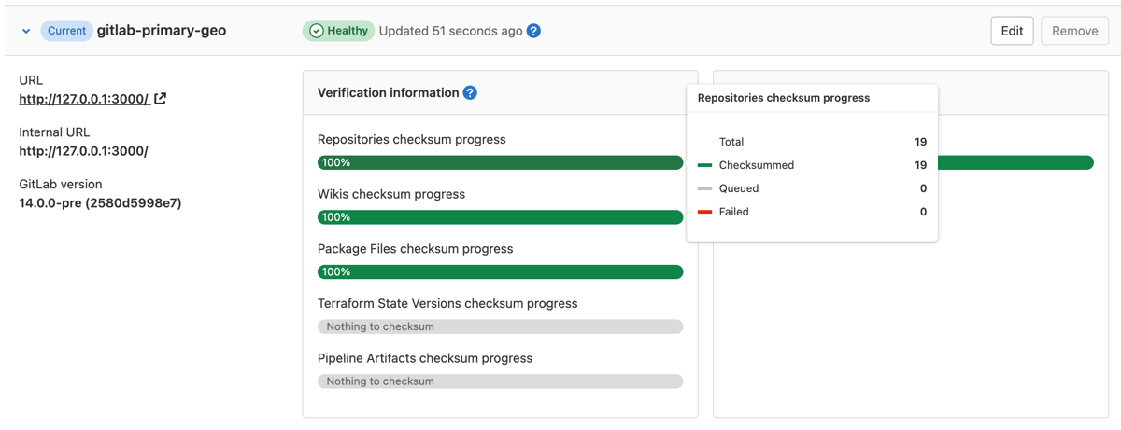Click Repositories checksum progress bar

(x=500, y=162)
